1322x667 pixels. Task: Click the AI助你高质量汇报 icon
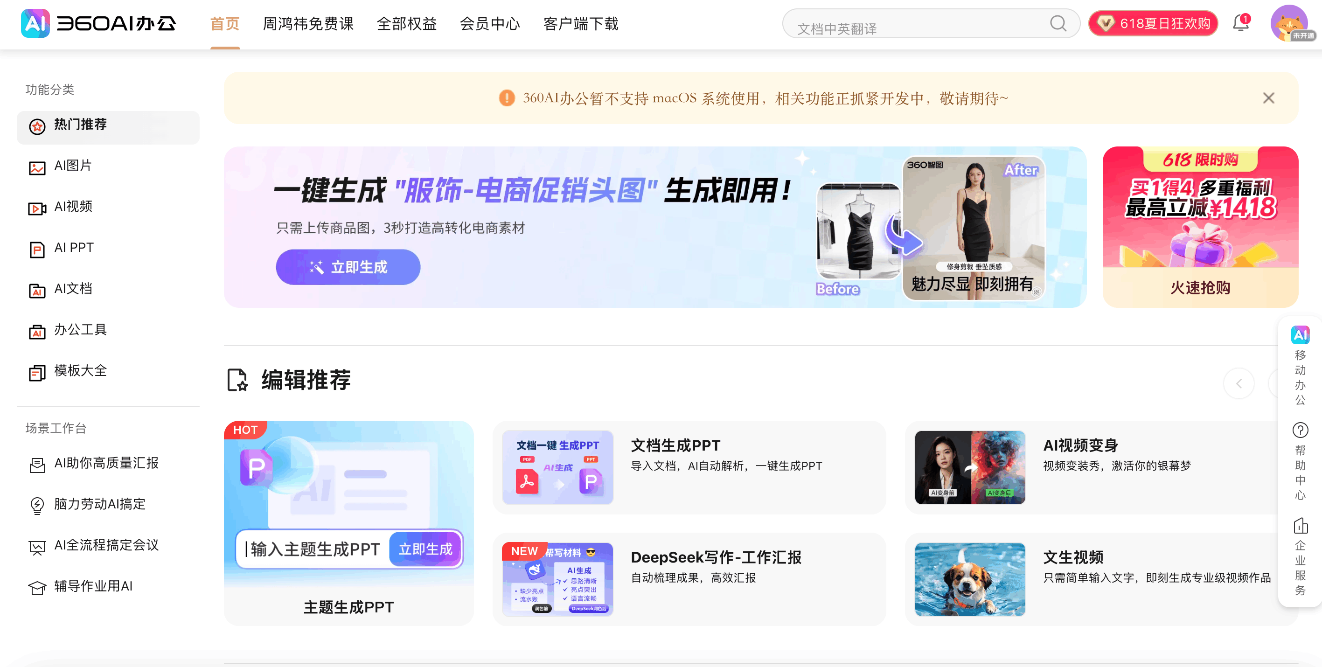(37, 465)
